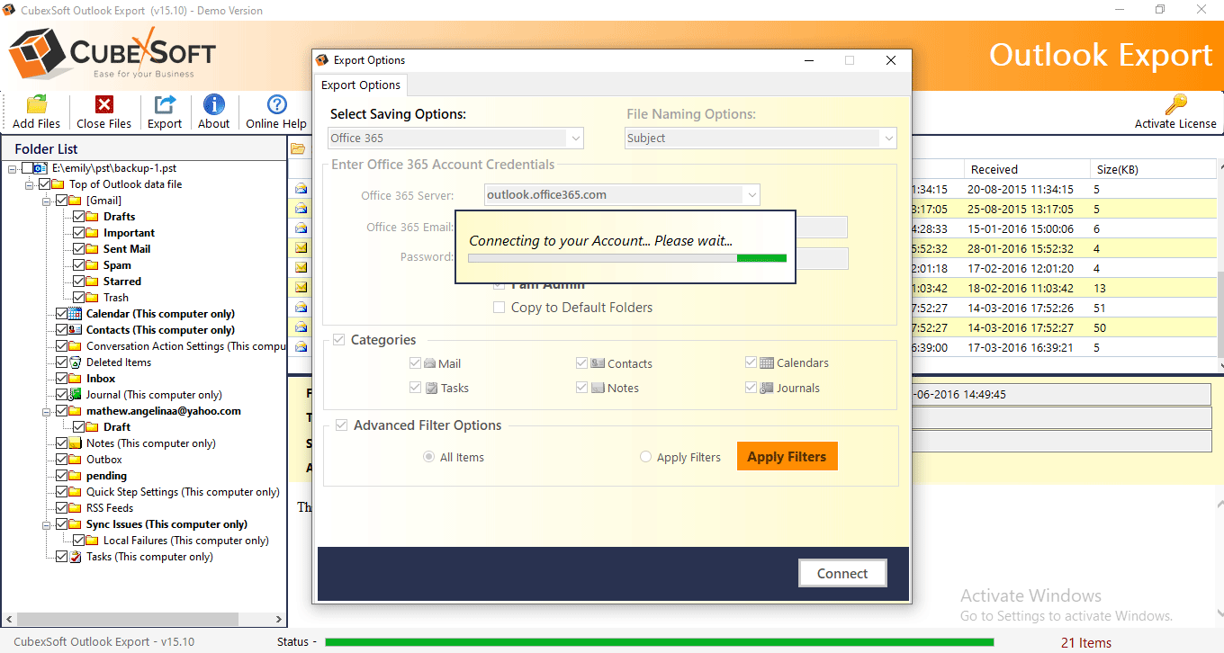
Task: Toggle the Spam folder checkbox
Action: (x=78, y=265)
